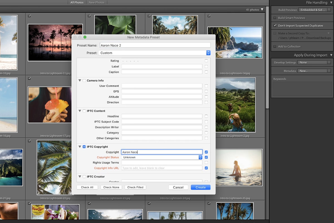
Task: Enable Build Smart Previews checkbox
Action: tap(275, 18)
